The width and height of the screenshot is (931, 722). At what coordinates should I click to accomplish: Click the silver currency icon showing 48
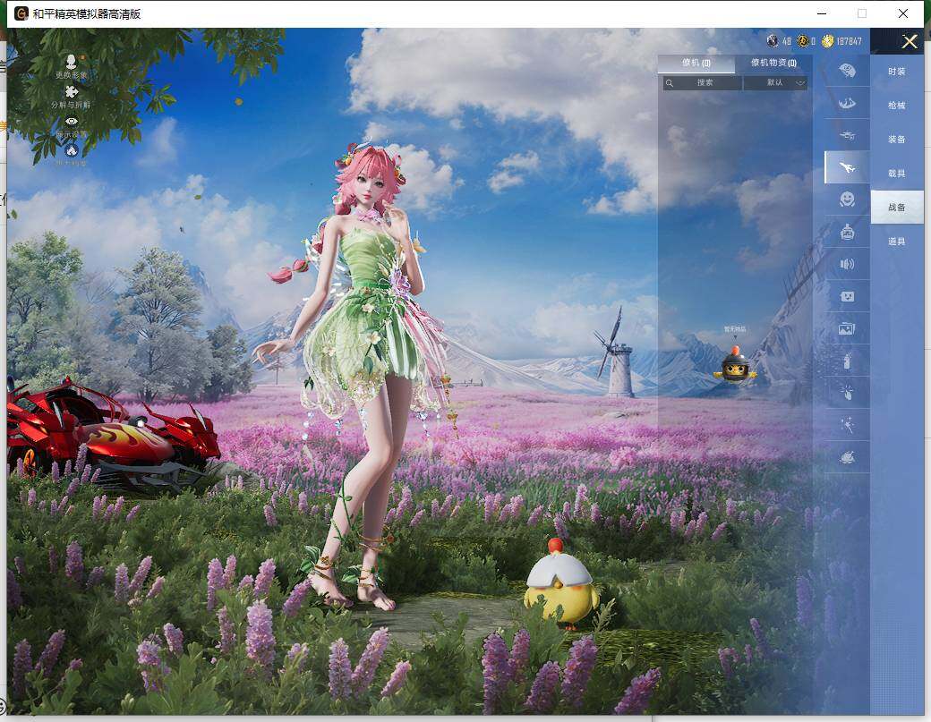pyautogui.click(x=772, y=41)
